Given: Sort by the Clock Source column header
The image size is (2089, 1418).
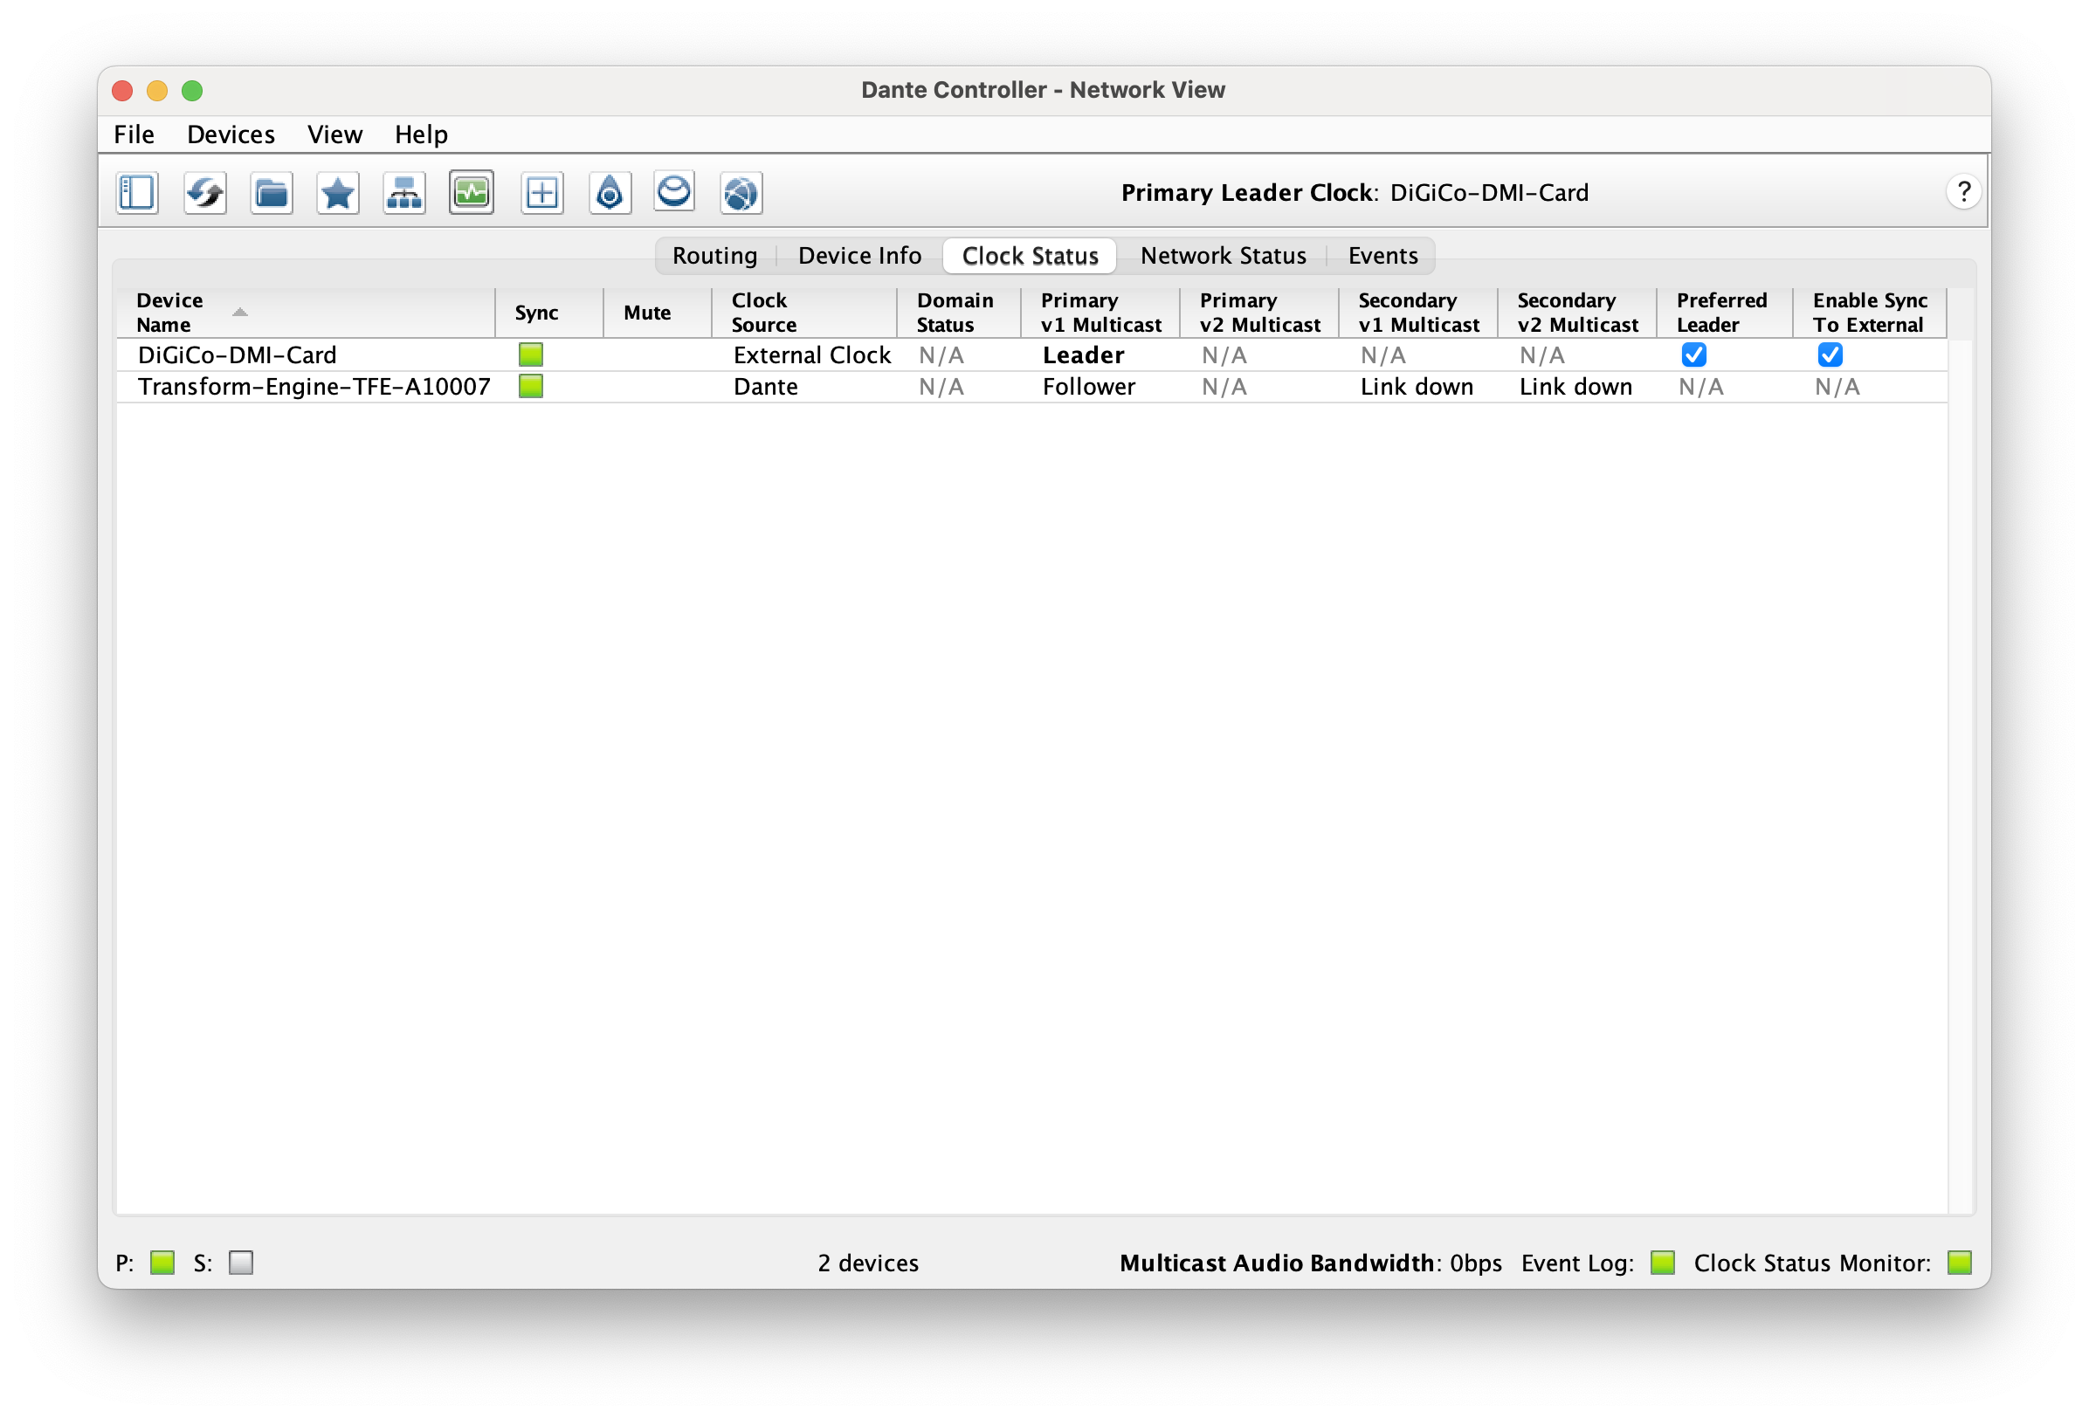Looking at the screenshot, I should click(804, 313).
